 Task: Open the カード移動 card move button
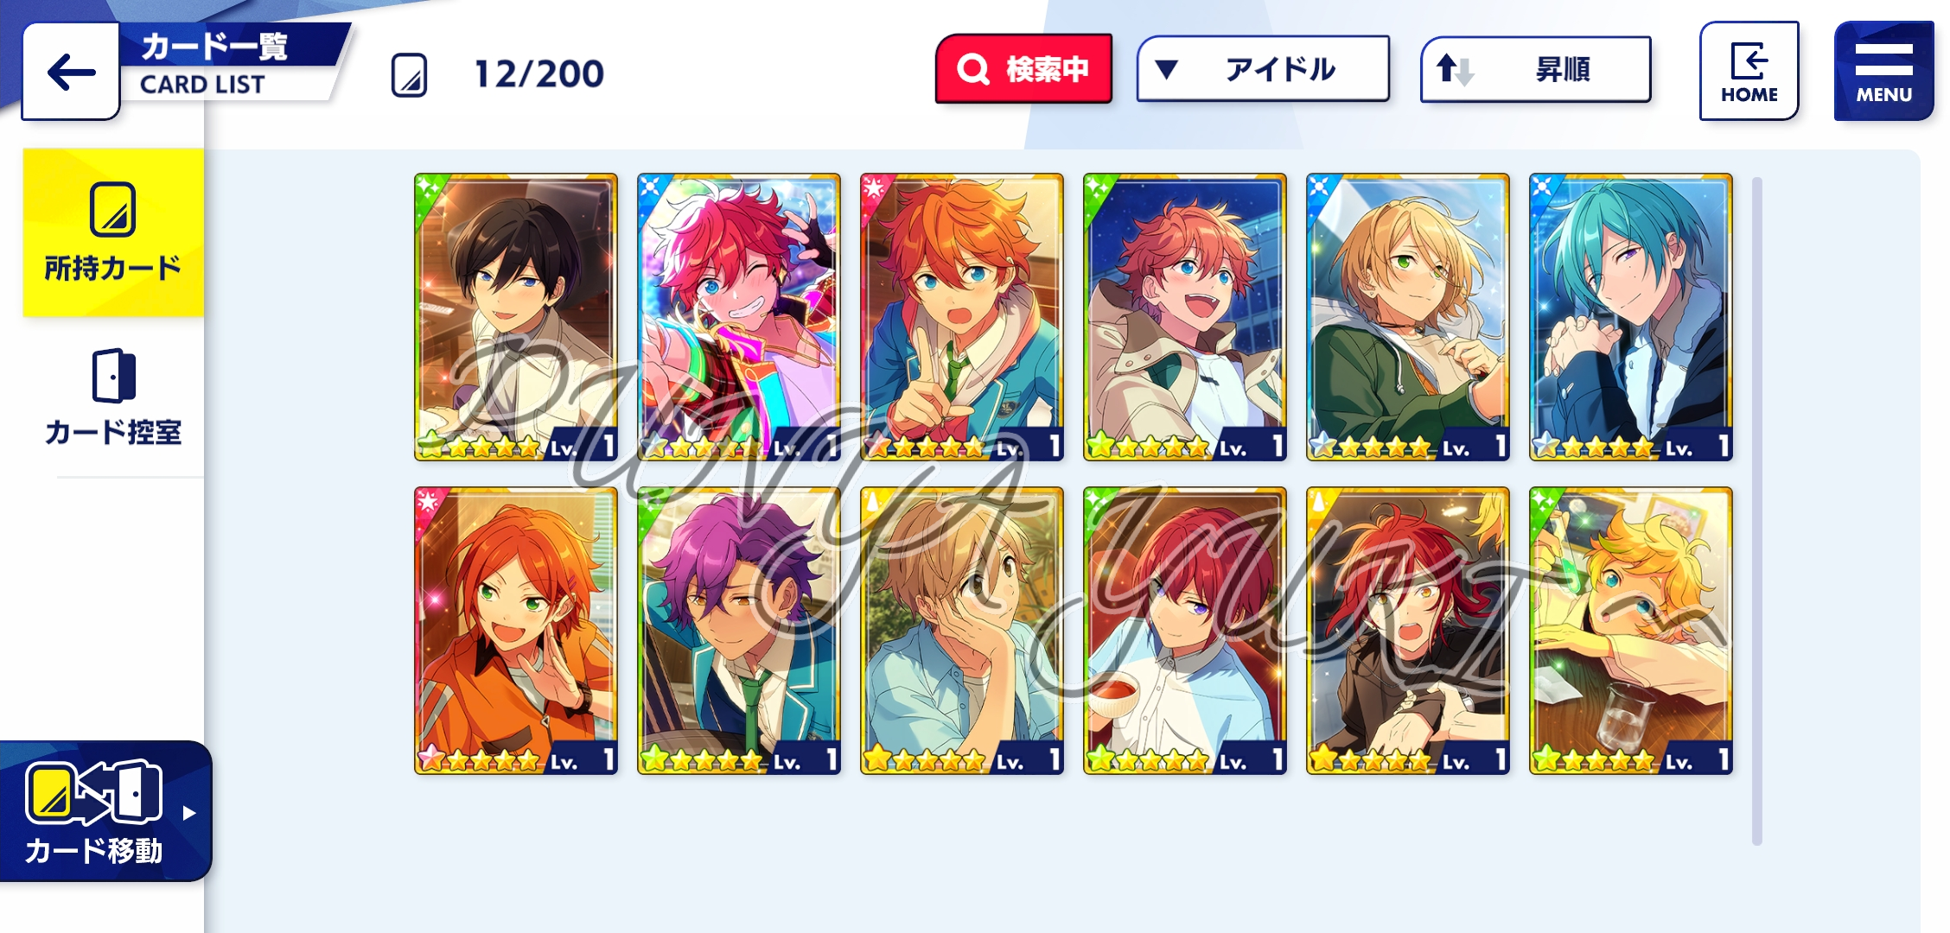(104, 812)
